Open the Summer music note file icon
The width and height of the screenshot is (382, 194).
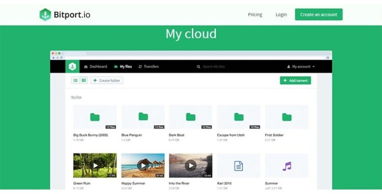coord(287,166)
